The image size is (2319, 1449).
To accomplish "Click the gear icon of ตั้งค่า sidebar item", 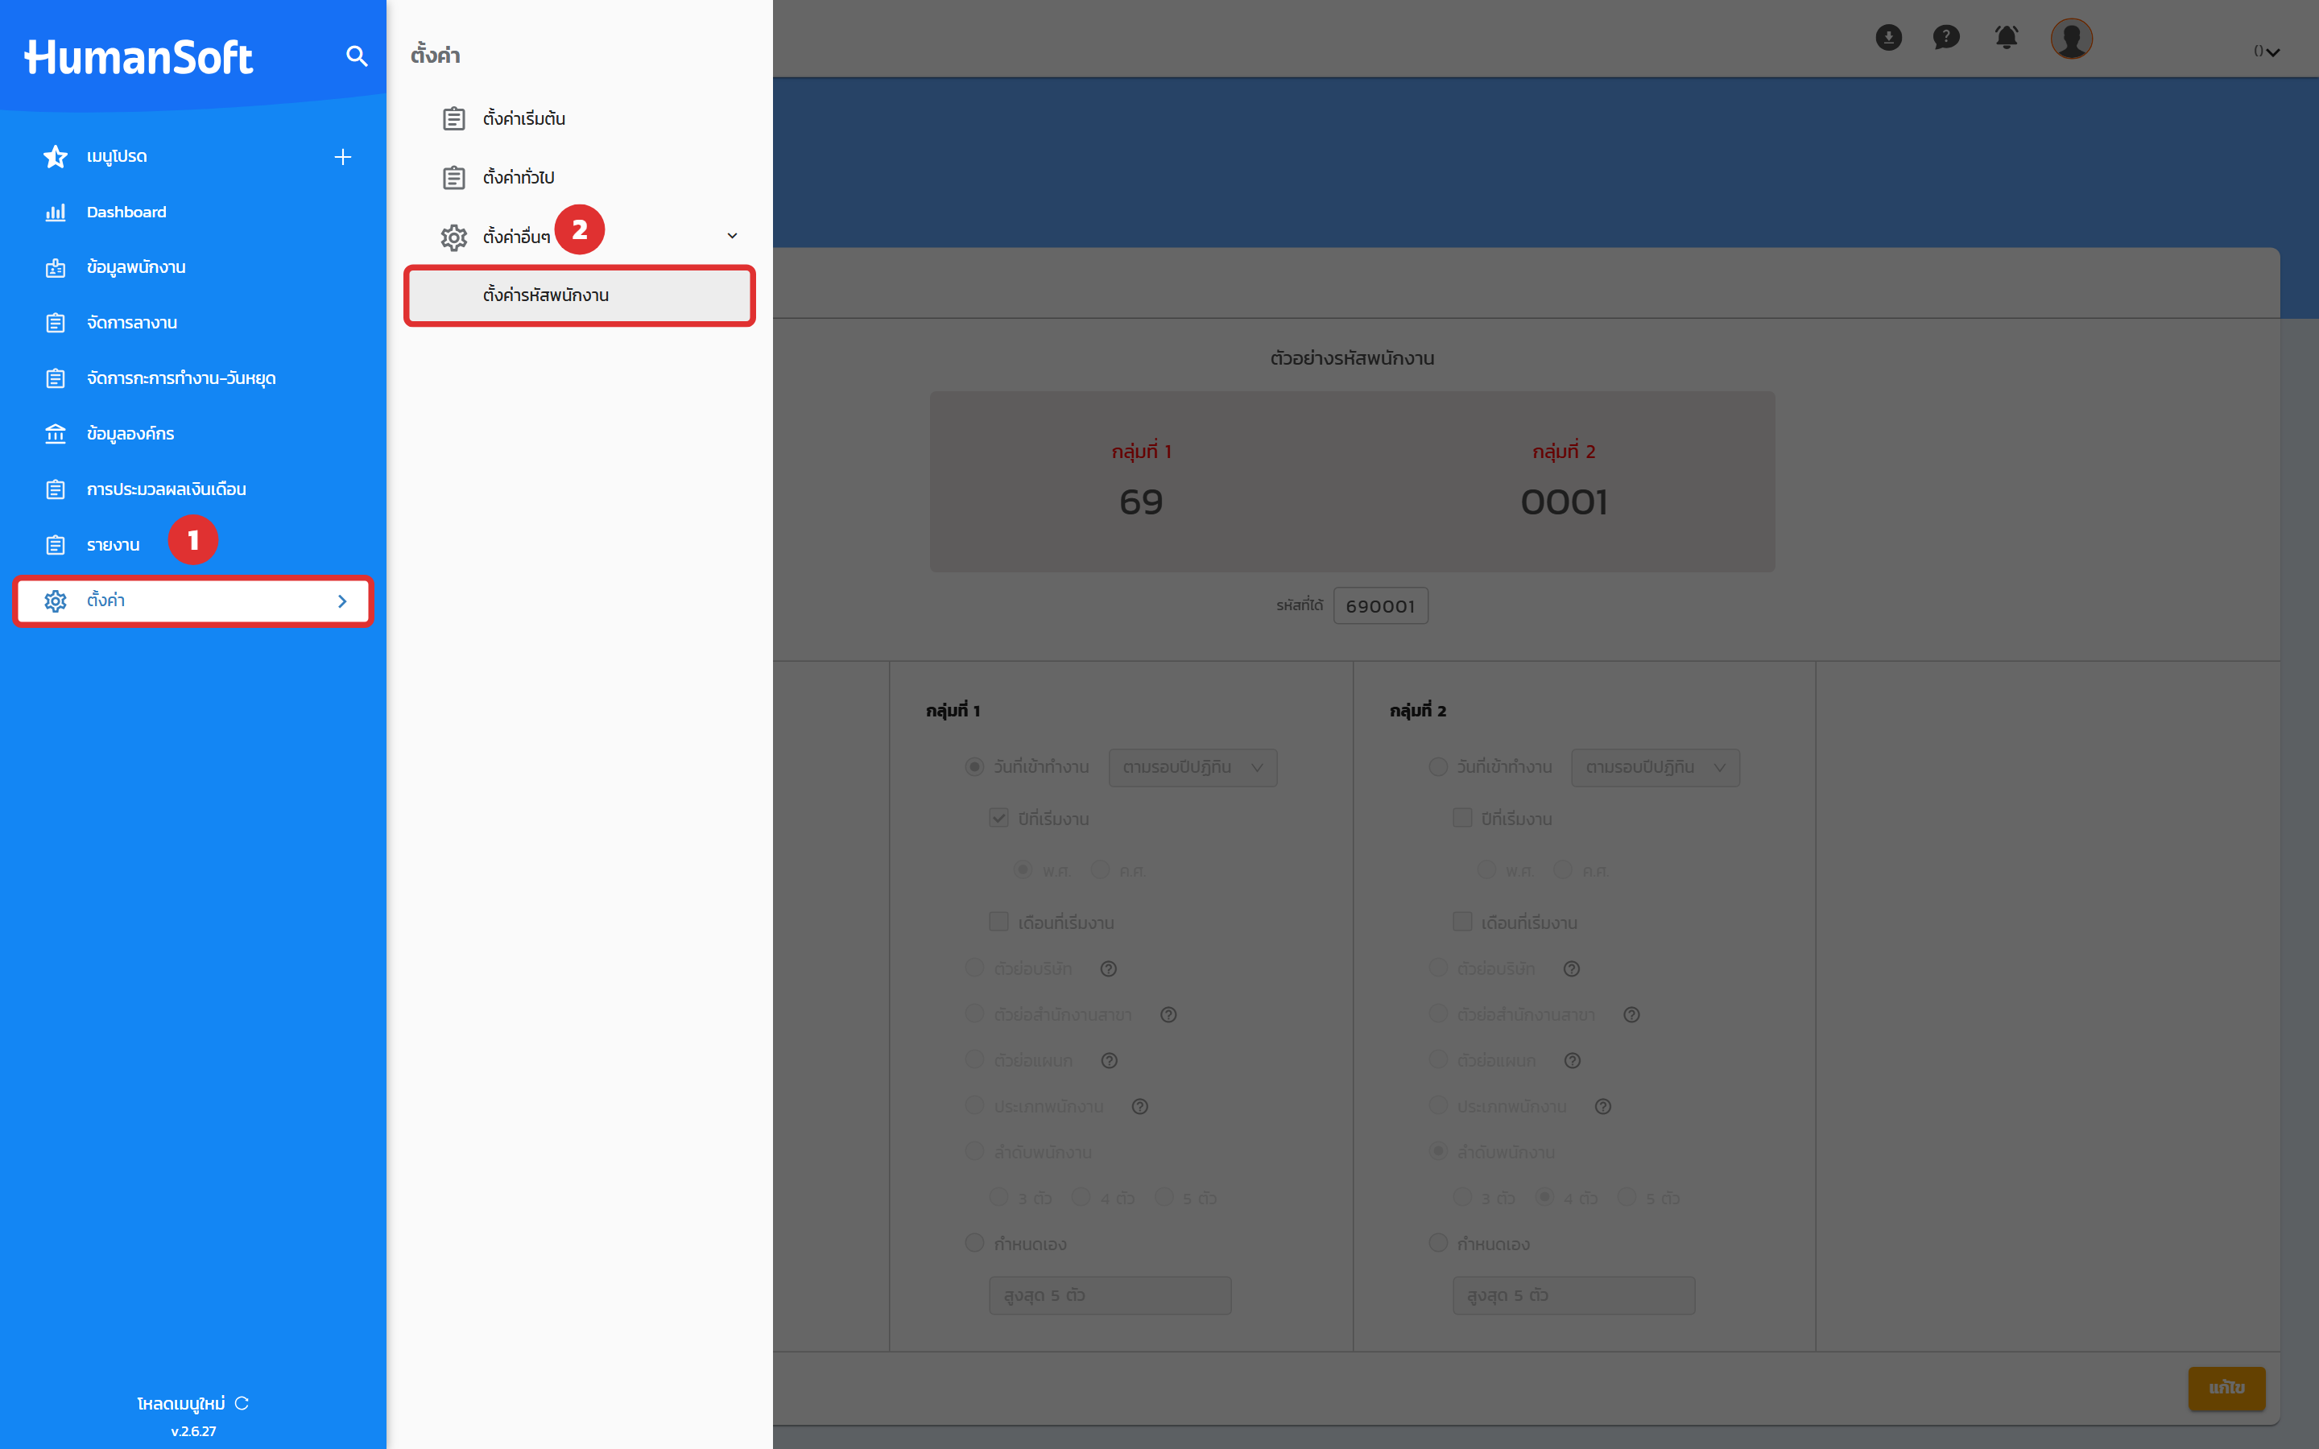I will point(56,601).
